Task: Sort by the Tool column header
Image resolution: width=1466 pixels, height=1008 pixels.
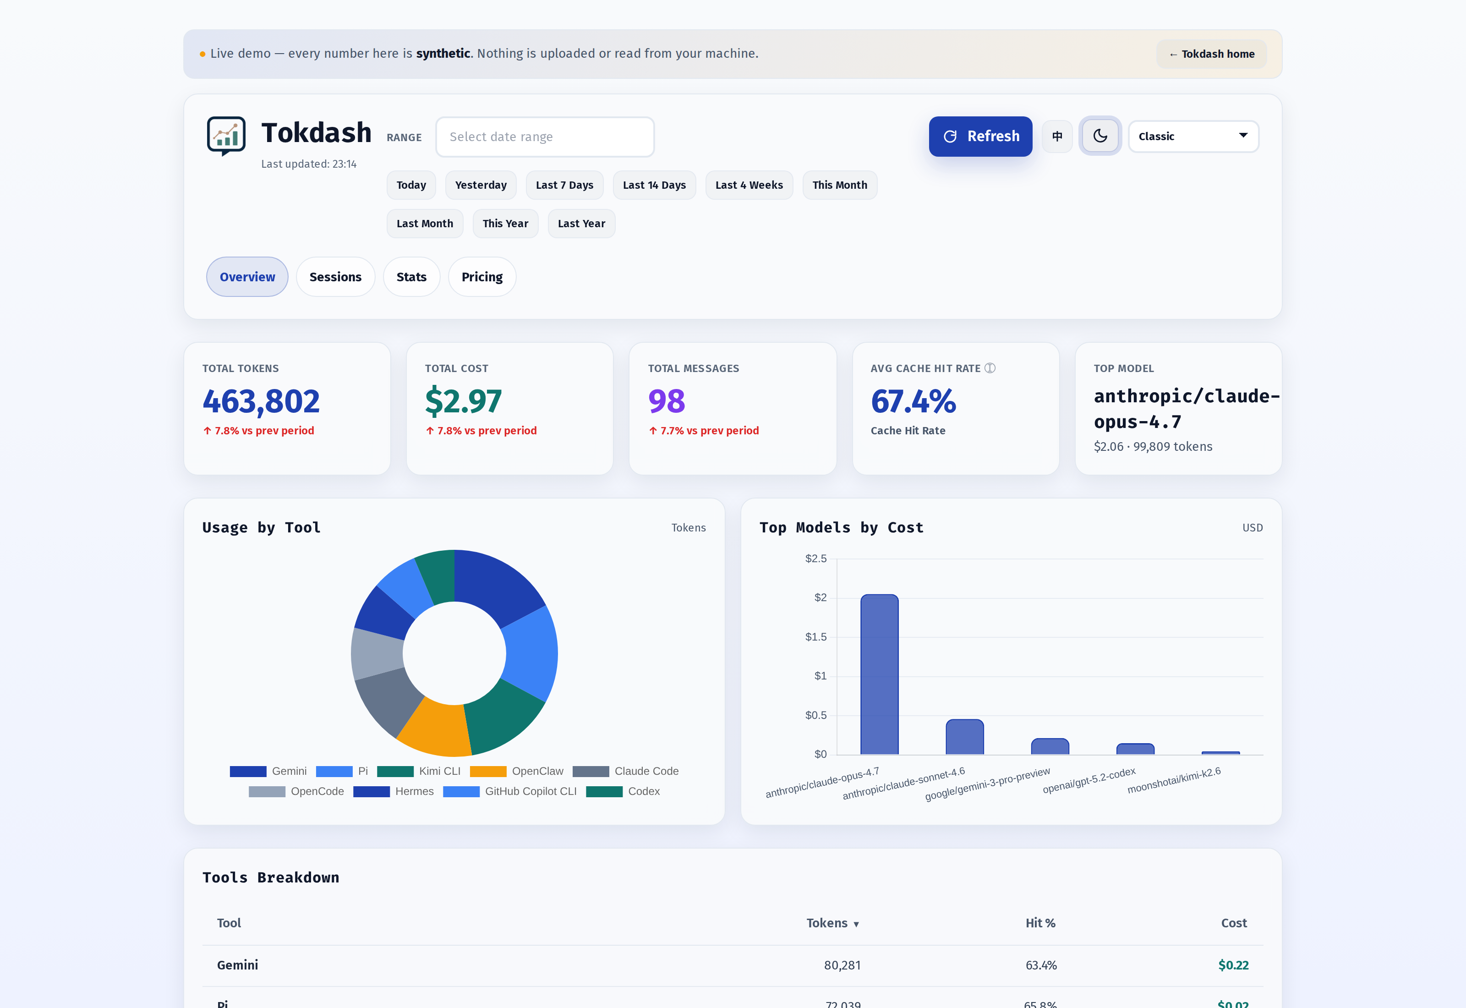Action: [229, 923]
